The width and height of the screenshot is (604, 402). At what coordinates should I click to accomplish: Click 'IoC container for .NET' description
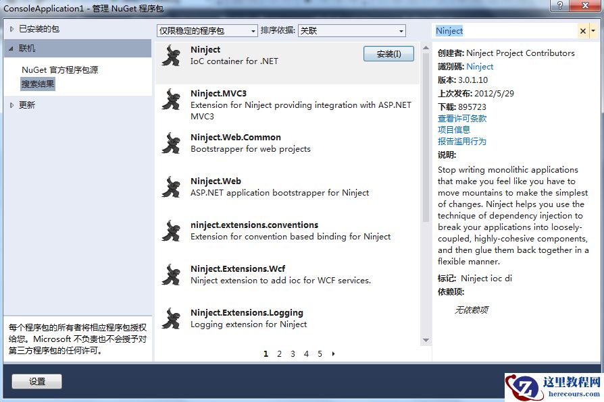[x=234, y=61]
